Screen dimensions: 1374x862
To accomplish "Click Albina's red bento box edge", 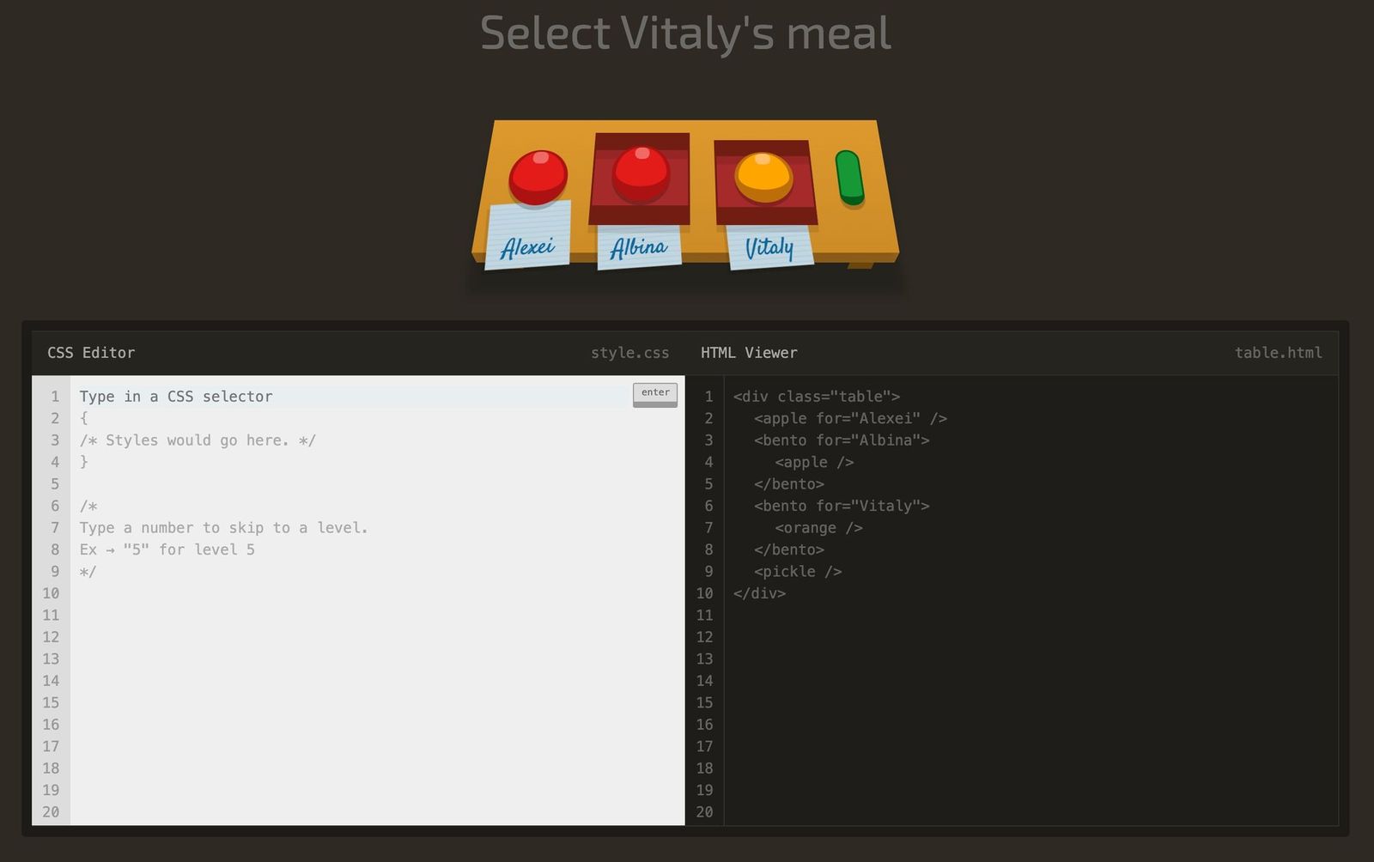I will point(640,215).
